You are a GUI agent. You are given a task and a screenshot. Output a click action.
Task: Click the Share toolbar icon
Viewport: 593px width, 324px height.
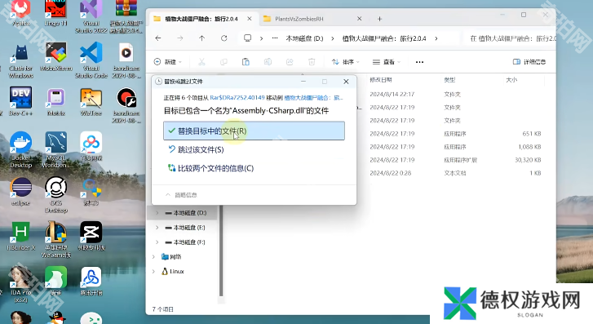290,62
